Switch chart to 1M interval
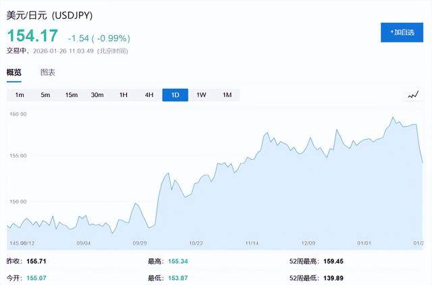 [227, 95]
